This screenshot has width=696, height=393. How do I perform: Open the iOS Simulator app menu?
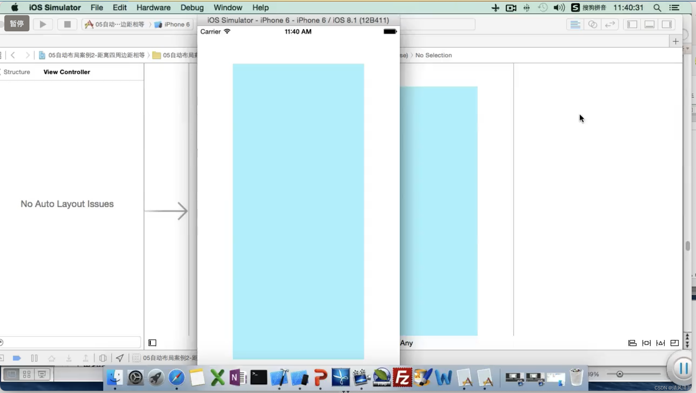pyautogui.click(x=55, y=8)
